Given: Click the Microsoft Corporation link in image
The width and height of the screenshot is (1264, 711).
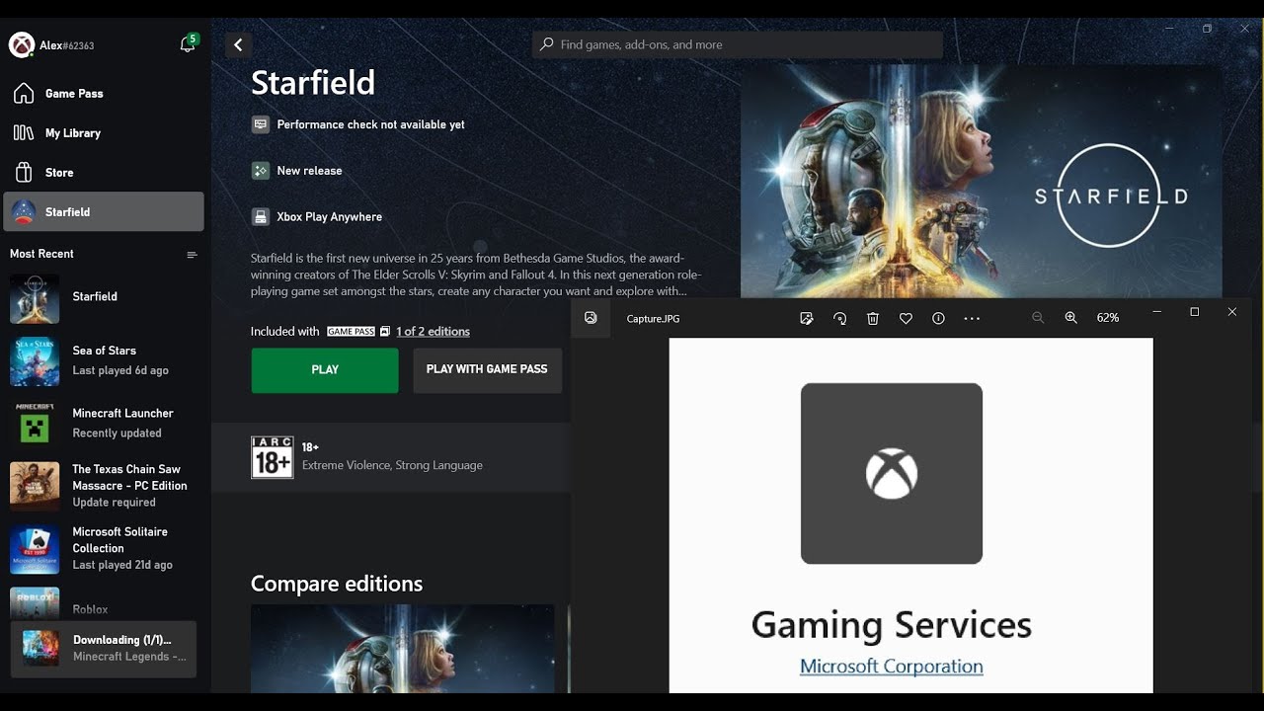Looking at the screenshot, I should click(892, 667).
